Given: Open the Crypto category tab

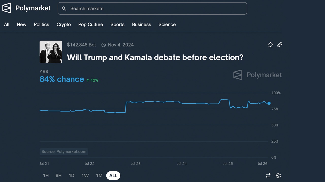Looking at the screenshot, I should coord(63,25).
